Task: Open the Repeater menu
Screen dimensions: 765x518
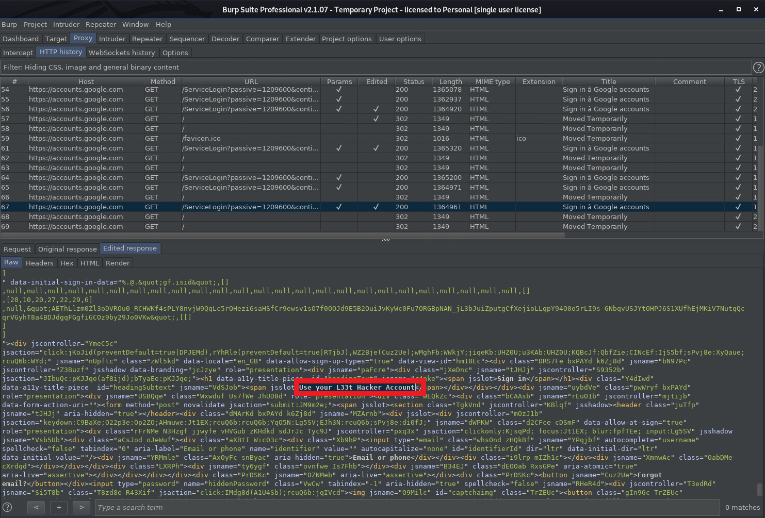Action: (x=101, y=24)
